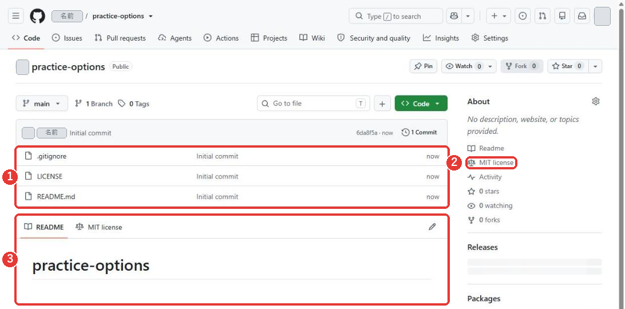Screen dimensions: 625x309
Task: Open the Packages heading link
Action: tap(484, 299)
